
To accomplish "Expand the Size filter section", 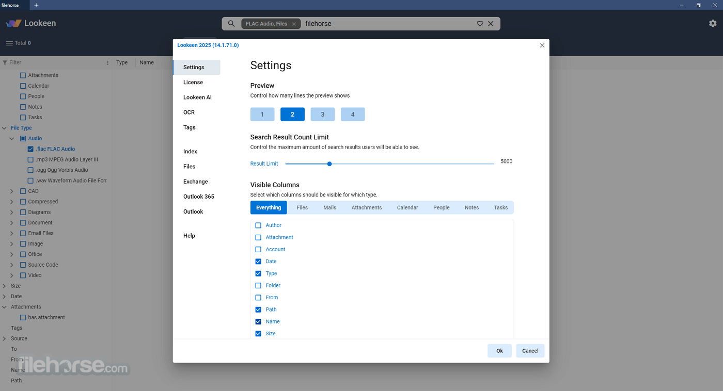I will tap(4, 286).
